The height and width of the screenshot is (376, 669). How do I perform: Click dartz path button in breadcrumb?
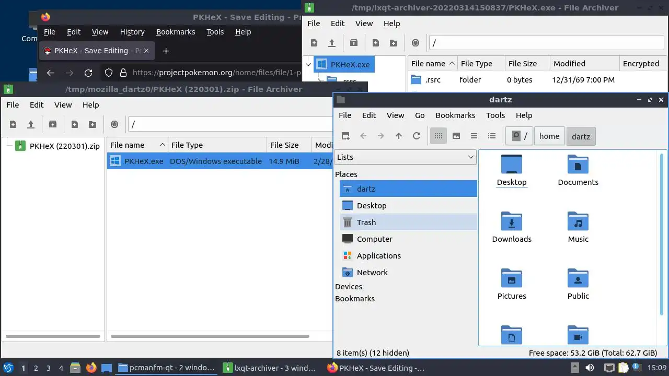click(581, 136)
